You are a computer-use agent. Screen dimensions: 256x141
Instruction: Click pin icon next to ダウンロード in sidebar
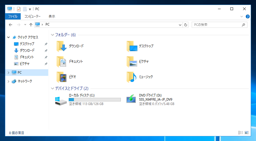click(x=46, y=51)
